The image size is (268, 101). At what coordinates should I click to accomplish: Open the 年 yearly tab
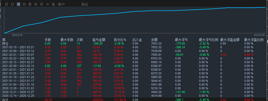pyautogui.click(x=36, y=5)
